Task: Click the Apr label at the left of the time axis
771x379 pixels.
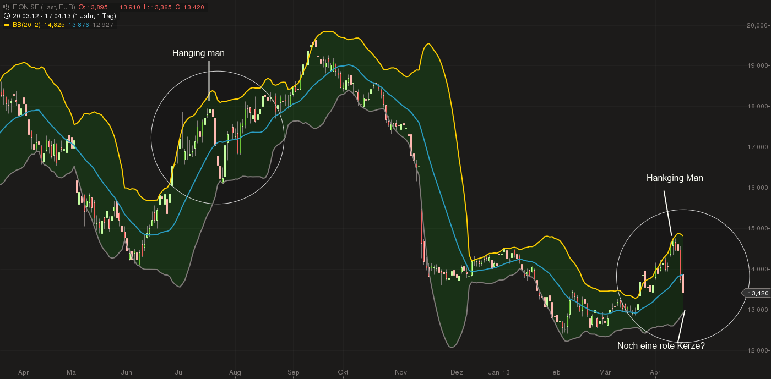Action: 23,373
